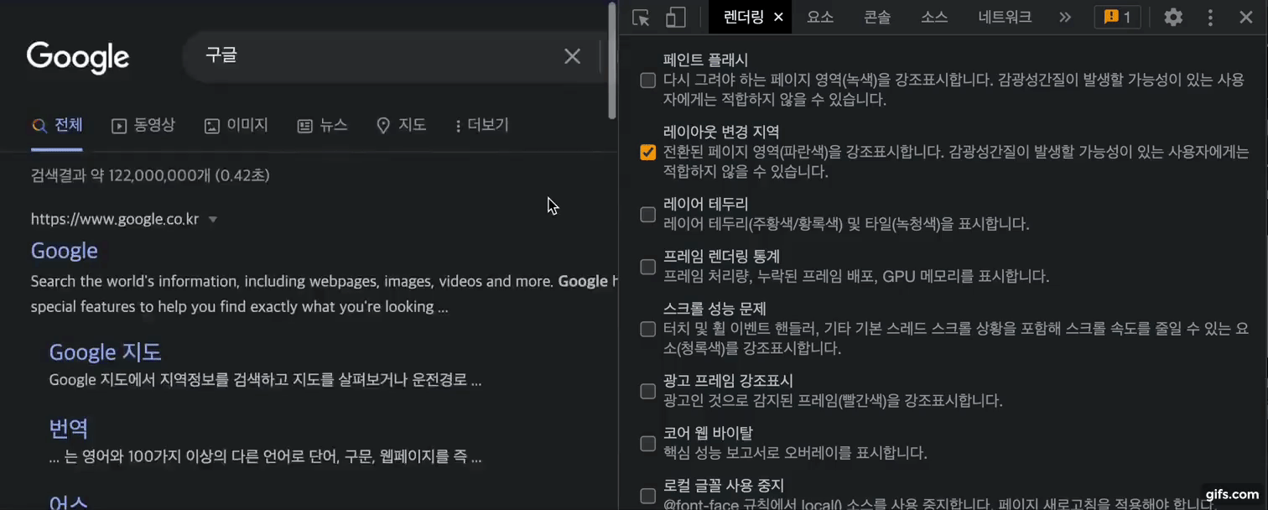
Task: Expand the google.co.kr result dropdown arrow
Action: pos(213,220)
